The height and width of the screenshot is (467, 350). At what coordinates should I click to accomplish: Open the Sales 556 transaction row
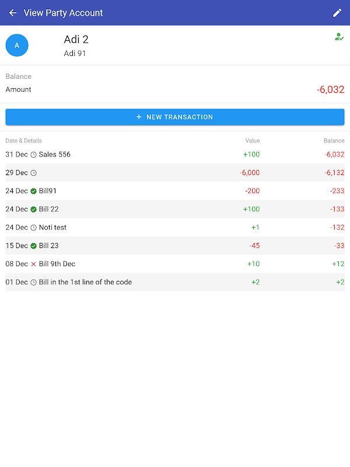coord(175,154)
